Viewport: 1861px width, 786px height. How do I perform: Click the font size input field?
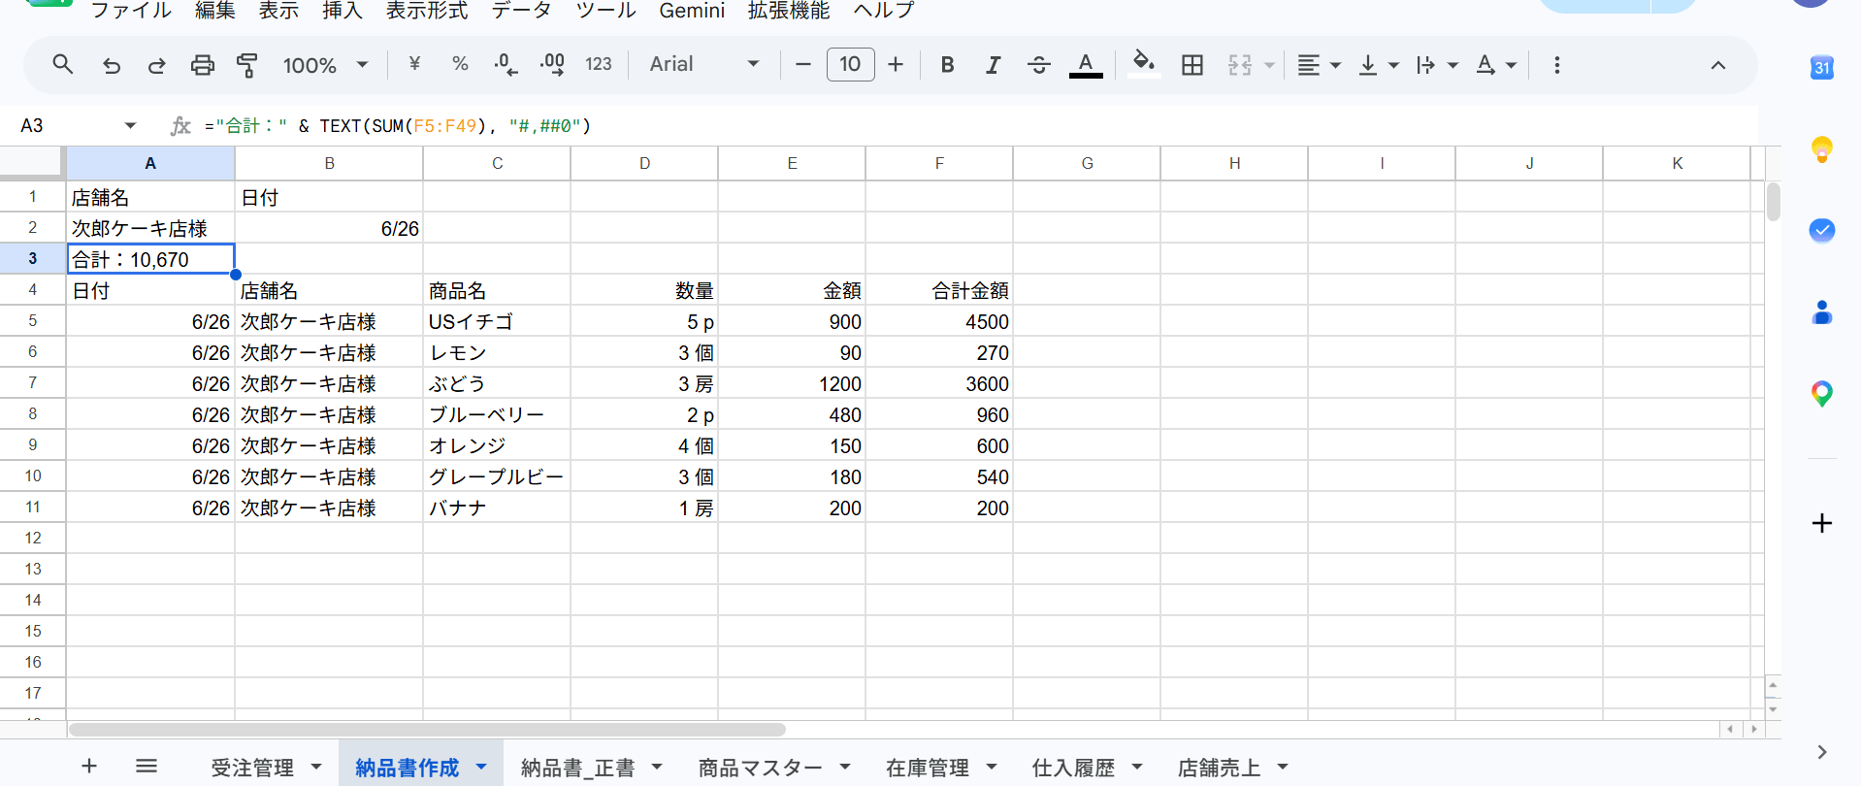click(x=850, y=65)
